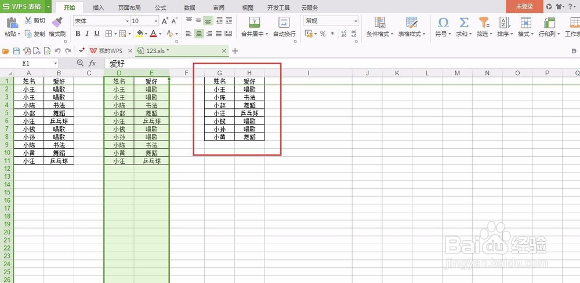The image size is (580, 283).
Task: Toggle bottom vertical alignment
Action: click(x=208, y=21)
